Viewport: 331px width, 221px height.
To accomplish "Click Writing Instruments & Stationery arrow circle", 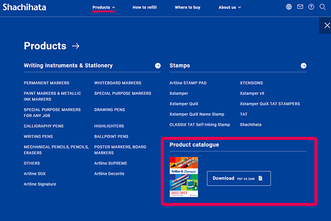I will [x=158, y=66].
